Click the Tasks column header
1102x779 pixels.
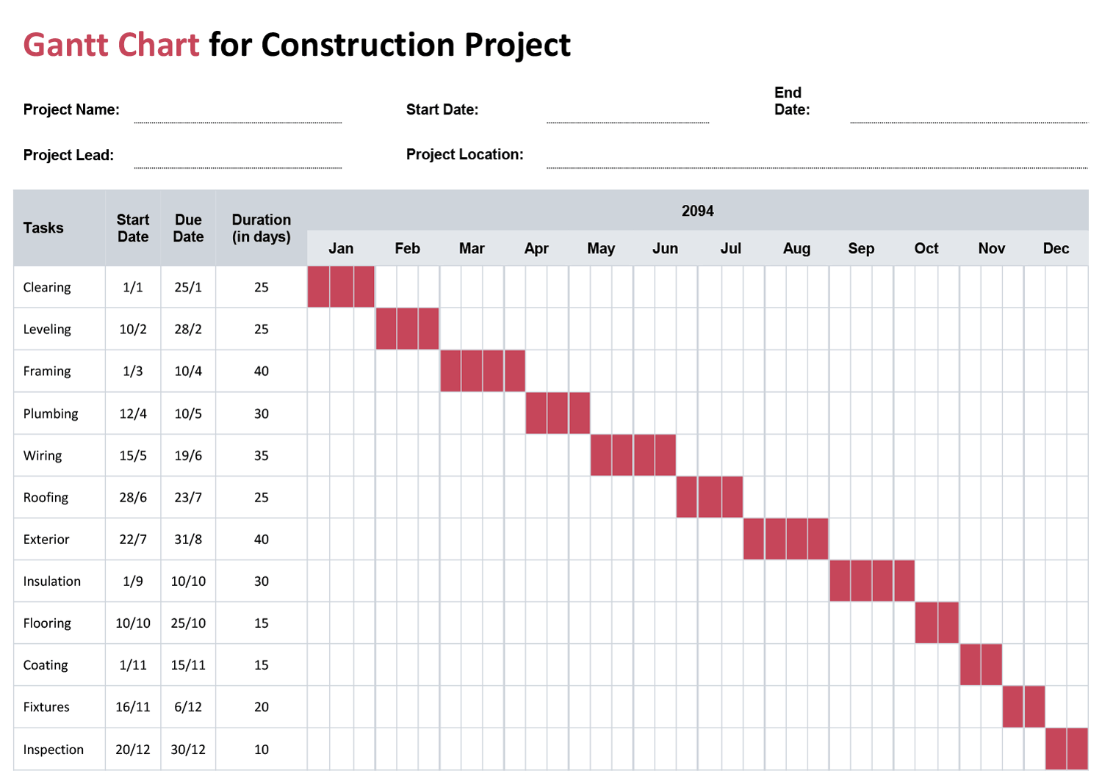[x=43, y=228]
